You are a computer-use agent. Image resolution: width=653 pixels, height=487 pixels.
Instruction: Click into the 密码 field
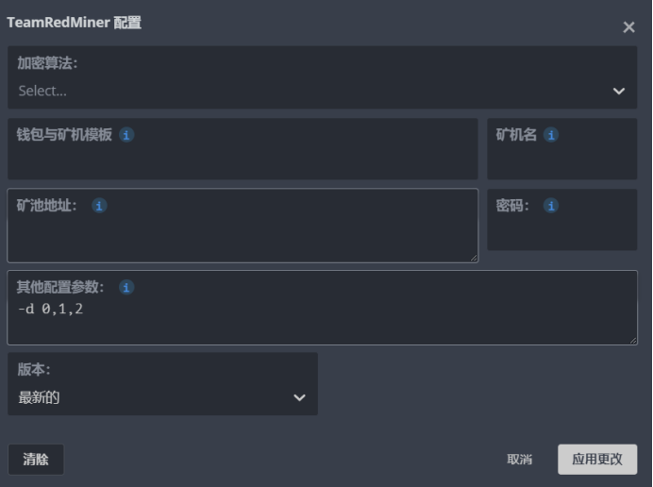[x=561, y=231]
